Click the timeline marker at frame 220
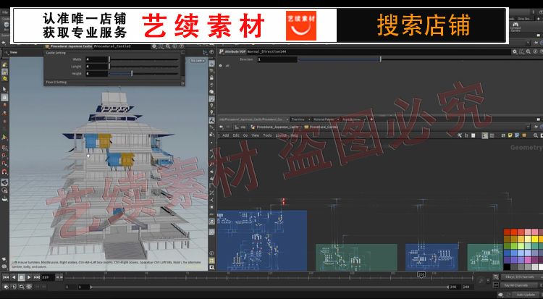This screenshot has height=299, width=543. coord(421,275)
